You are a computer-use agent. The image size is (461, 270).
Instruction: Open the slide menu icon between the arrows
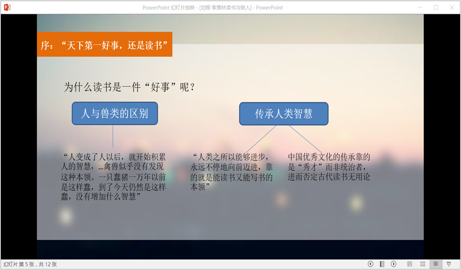click(x=382, y=264)
